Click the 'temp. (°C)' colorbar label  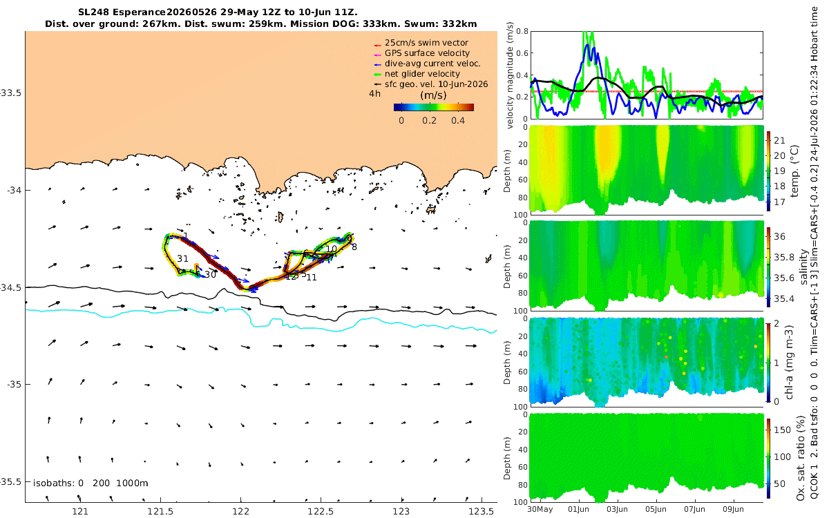click(796, 170)
